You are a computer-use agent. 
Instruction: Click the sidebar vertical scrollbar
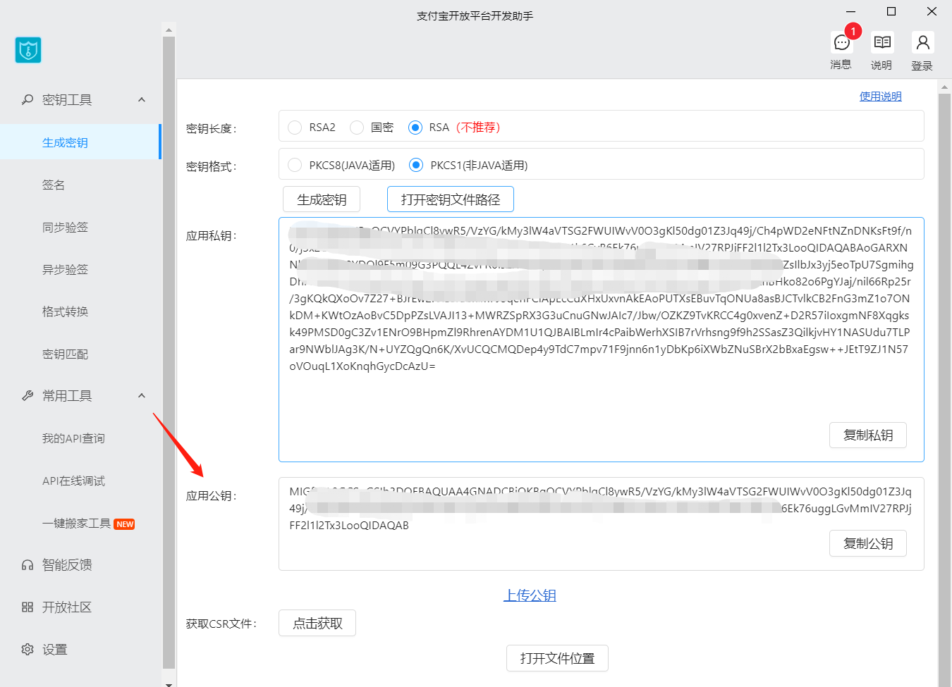169,352
